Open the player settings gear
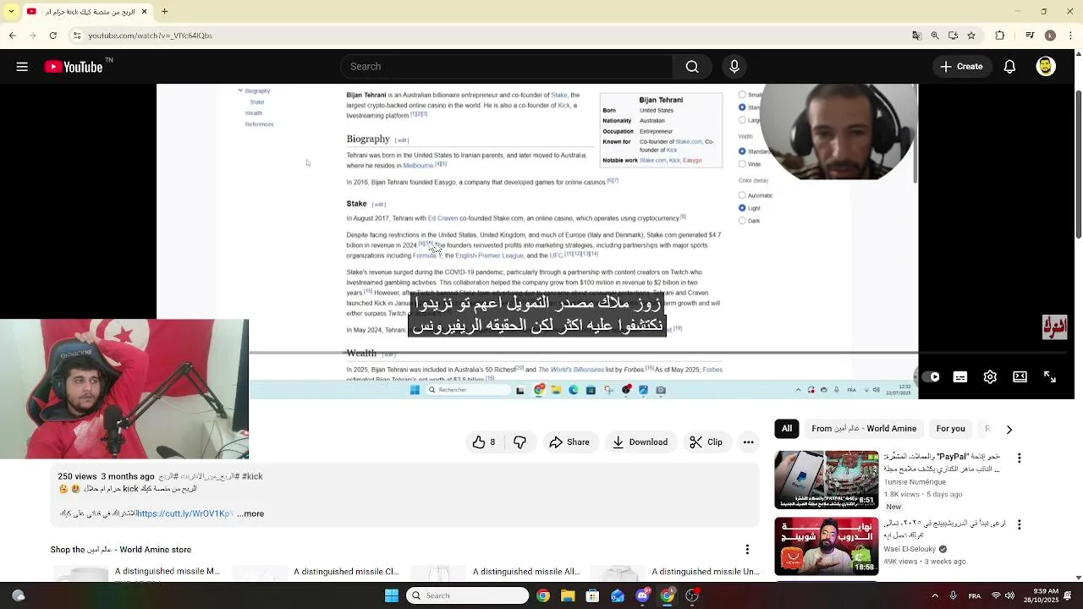The height and width of the screenshot is (609, 1083). [x=990, y=377]
